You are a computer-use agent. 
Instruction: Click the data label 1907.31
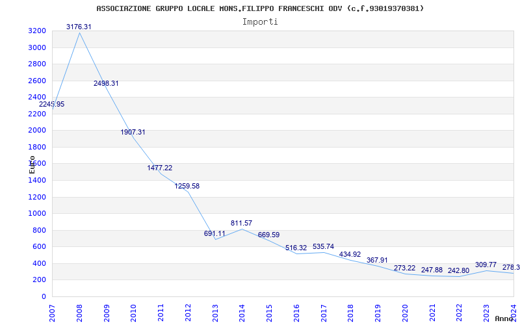tap(133, 132)
